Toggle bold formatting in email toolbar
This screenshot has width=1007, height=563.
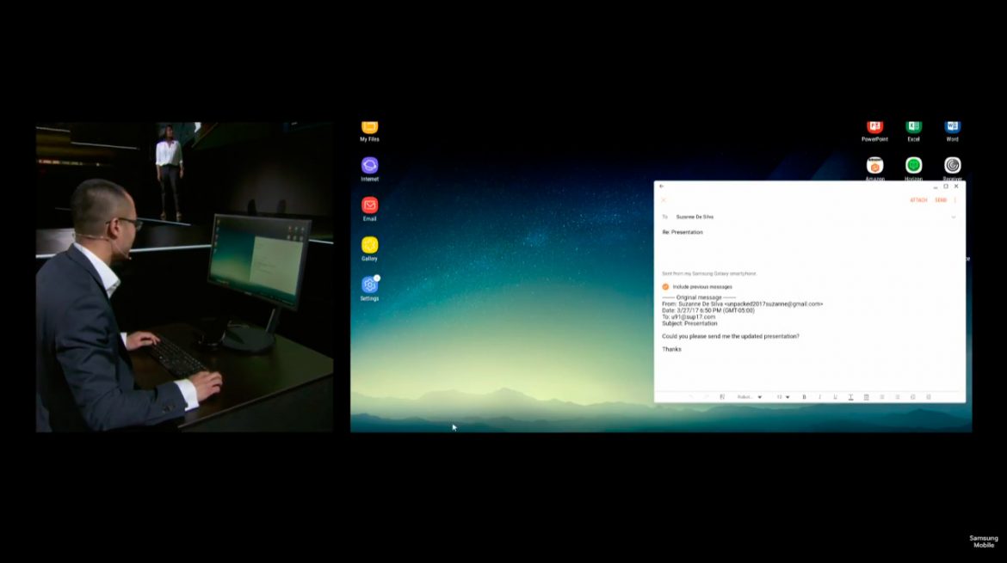point(804,397)
